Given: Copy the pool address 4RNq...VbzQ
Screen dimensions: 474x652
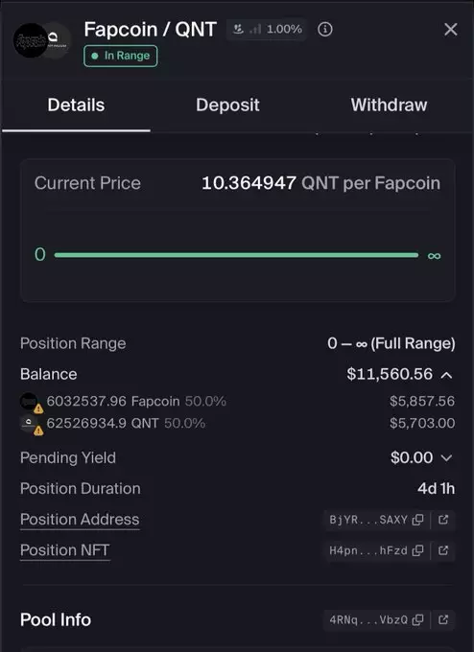Looking at the screenshot, I should [x=417, y=620].
